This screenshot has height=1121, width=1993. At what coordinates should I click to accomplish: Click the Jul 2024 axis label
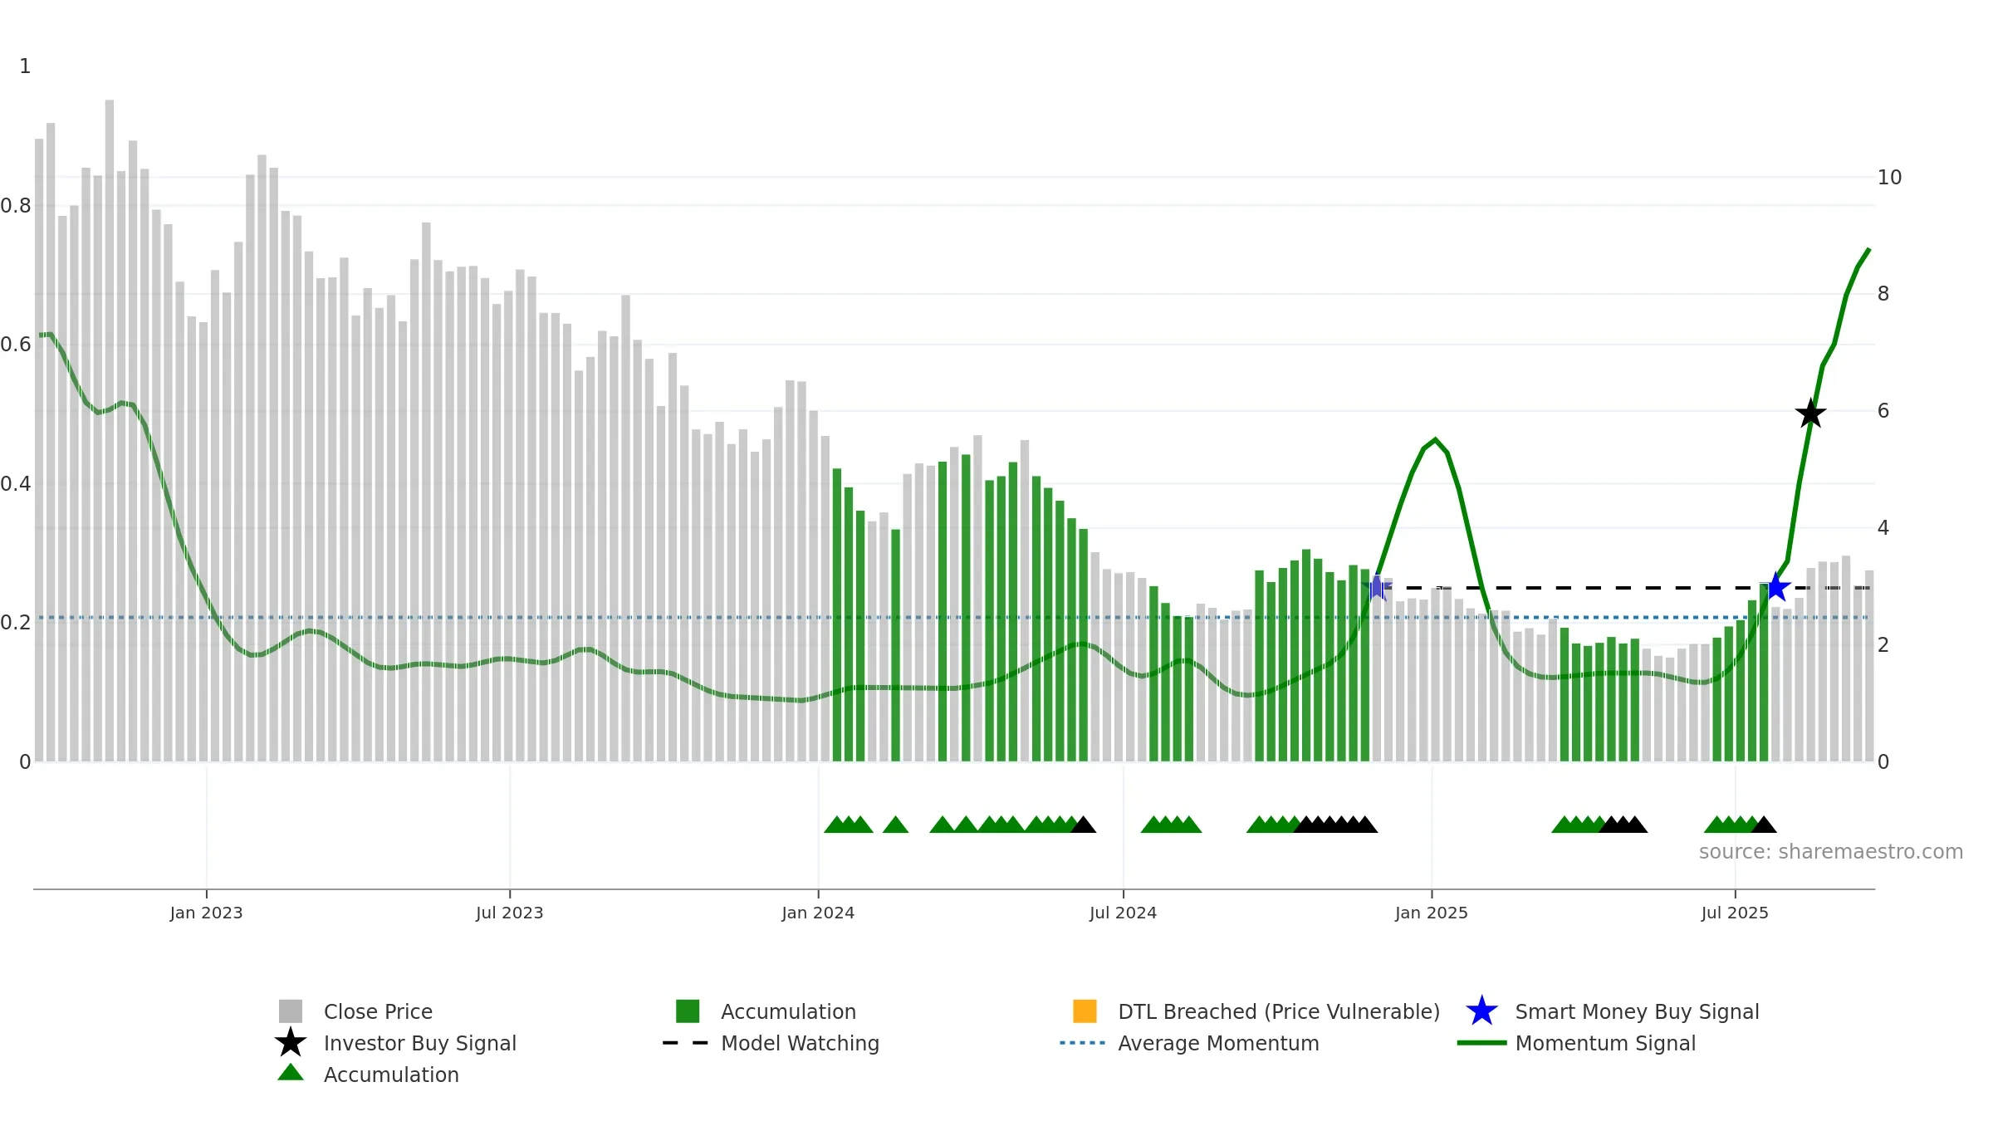coord(1123,913)
